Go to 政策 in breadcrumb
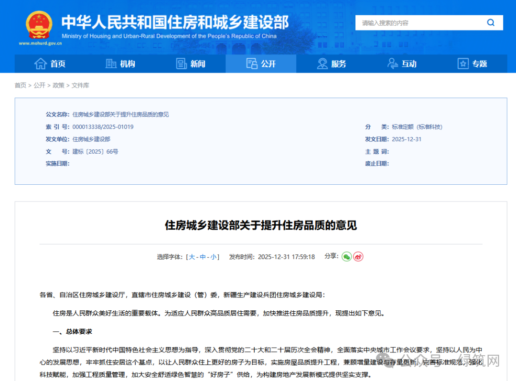This screenshot has height=381, width=516. [59, 85]
